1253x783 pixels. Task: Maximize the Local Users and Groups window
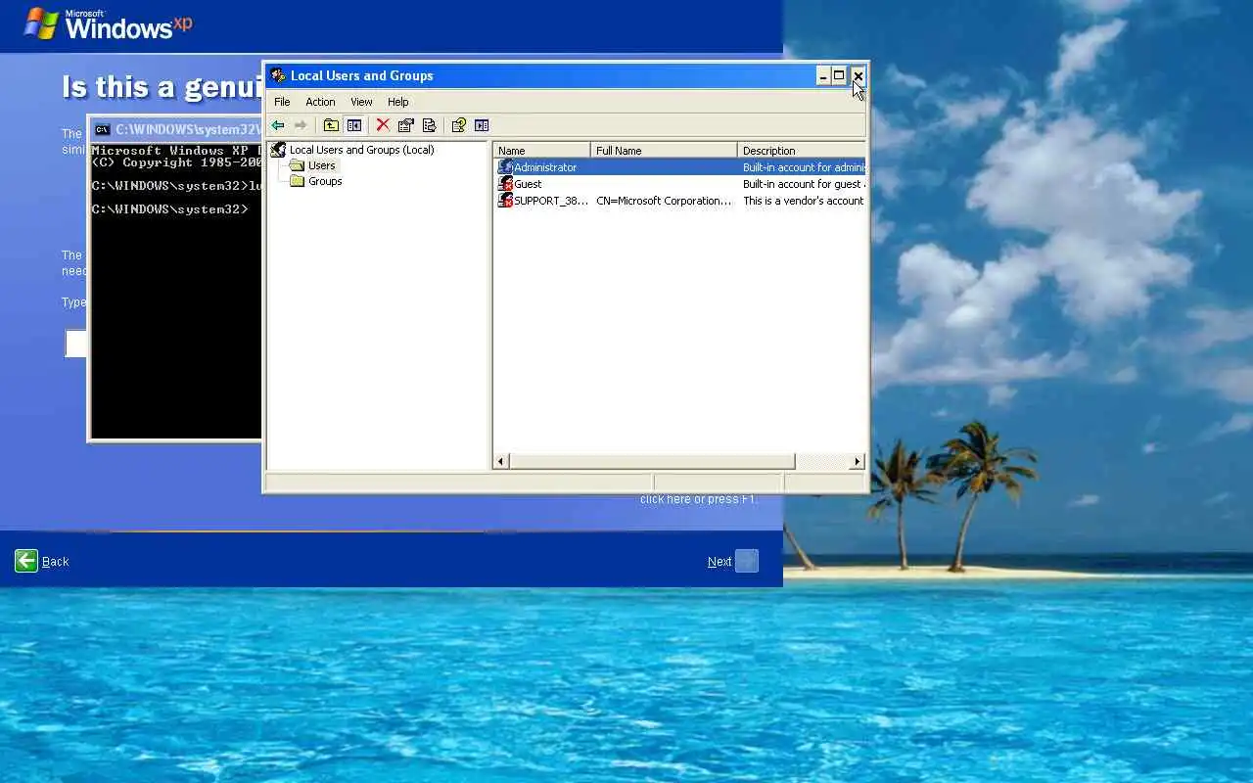839,75
